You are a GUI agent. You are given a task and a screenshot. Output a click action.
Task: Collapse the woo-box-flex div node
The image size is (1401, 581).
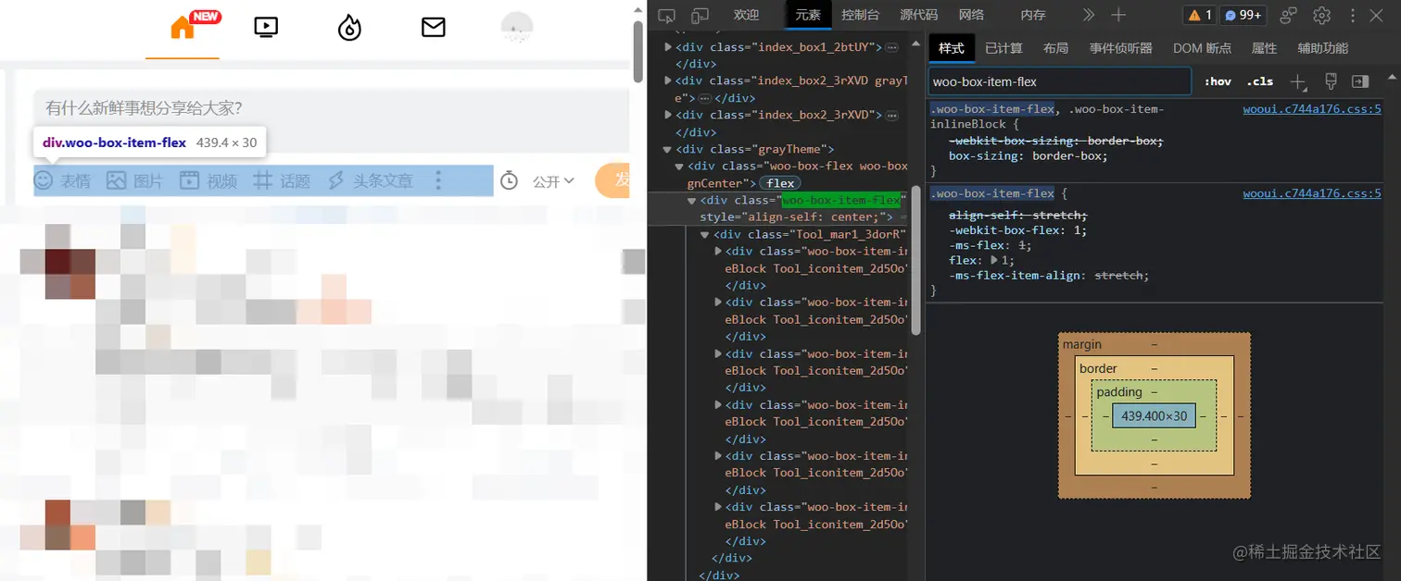pyautogui.click(x=679, y=167)
